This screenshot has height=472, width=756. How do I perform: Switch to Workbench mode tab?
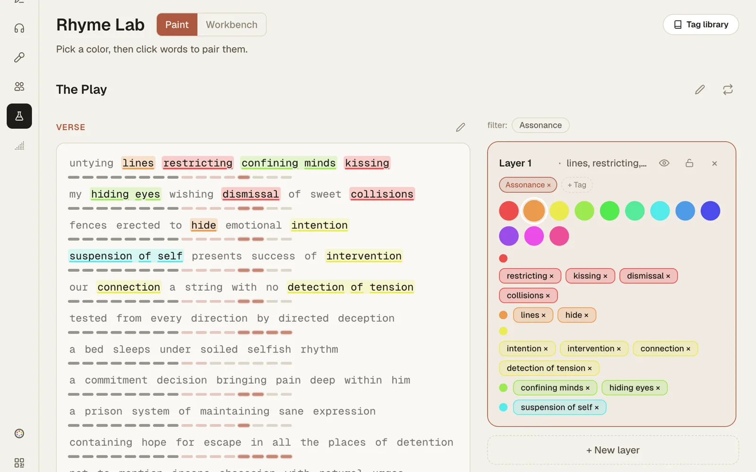232,25
